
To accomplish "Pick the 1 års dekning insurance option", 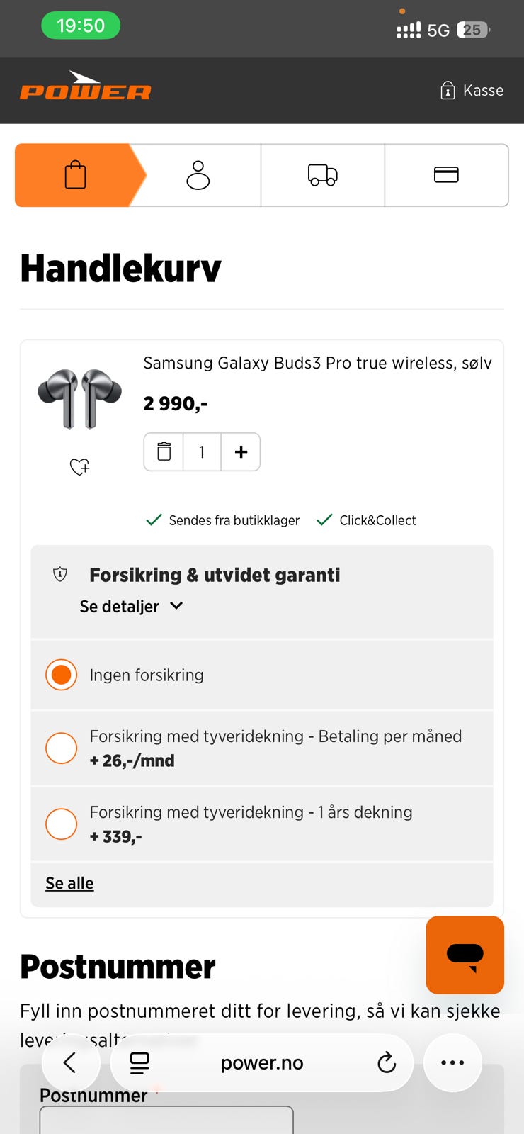I will click(62, 824).
